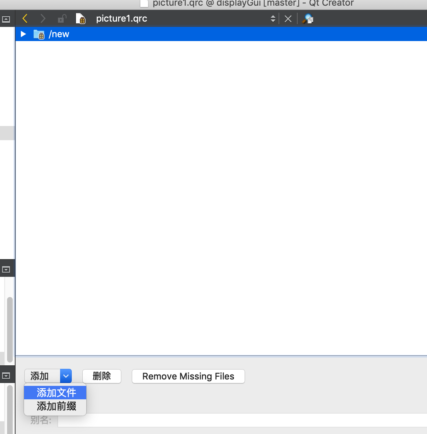Click the picture1.qrc document icon

coord(81,18)
